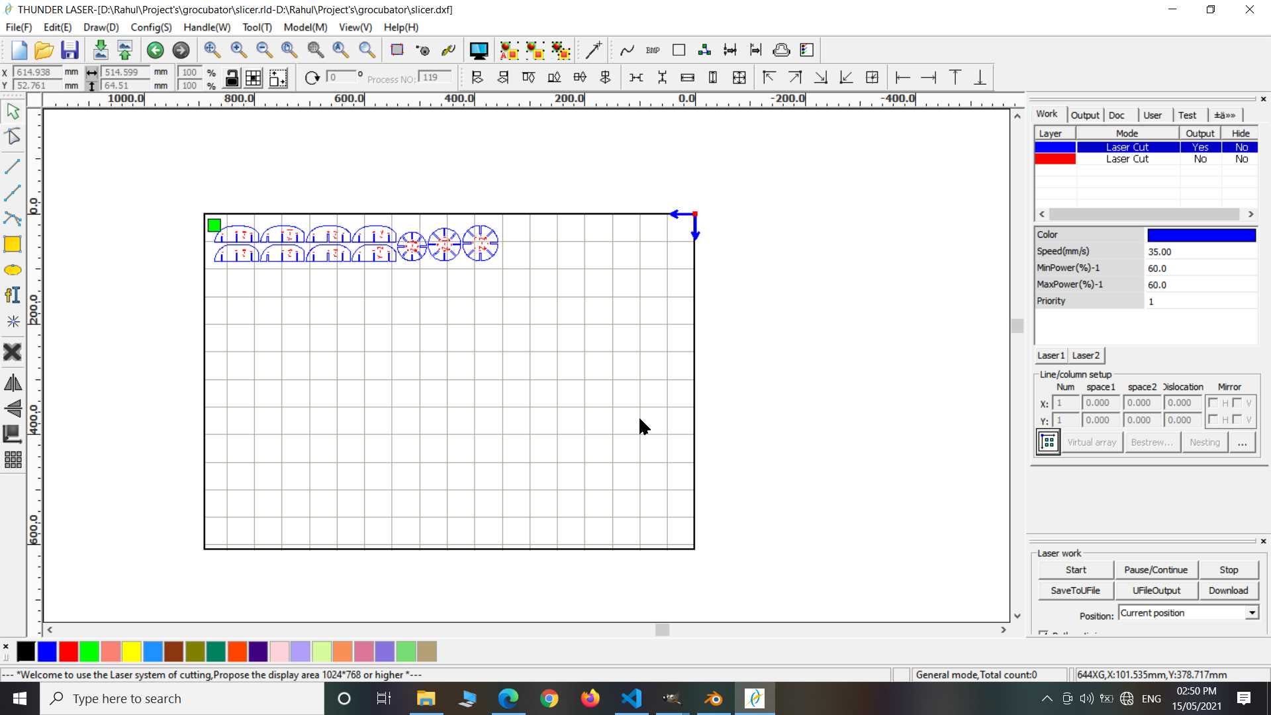Select the yellow Ellipse tool
The image size is (1271, 715).
pos(13,270)
